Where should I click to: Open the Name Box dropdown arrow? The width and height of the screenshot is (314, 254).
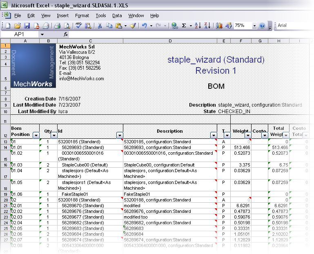coord(42,35)
